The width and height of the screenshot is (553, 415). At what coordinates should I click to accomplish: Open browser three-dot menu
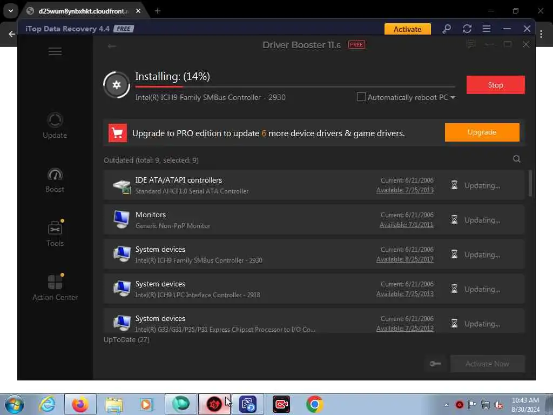point(541,34)
